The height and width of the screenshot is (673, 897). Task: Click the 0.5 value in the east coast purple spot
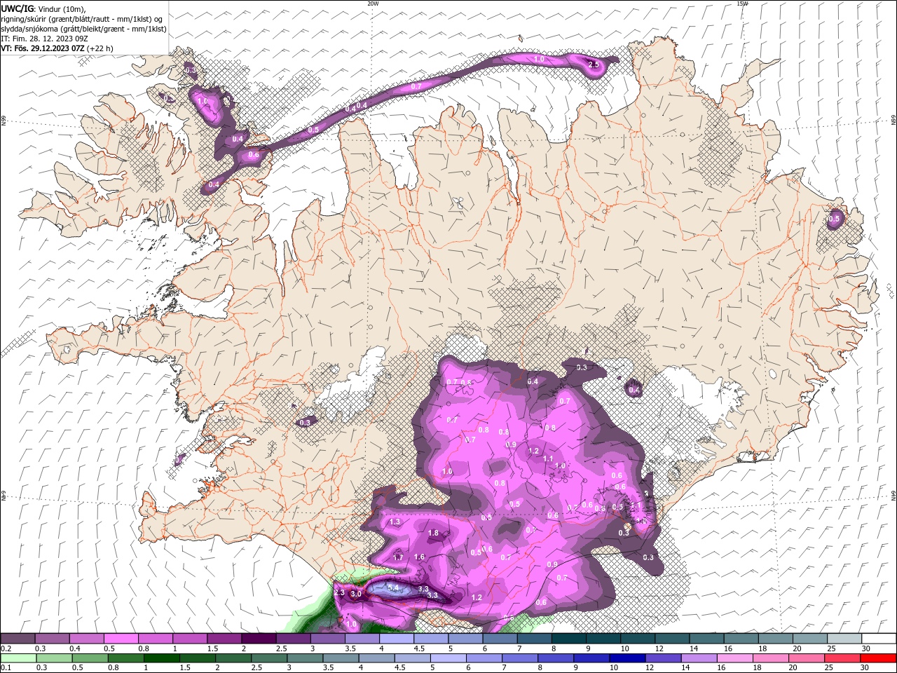click(x=834, y=219)
